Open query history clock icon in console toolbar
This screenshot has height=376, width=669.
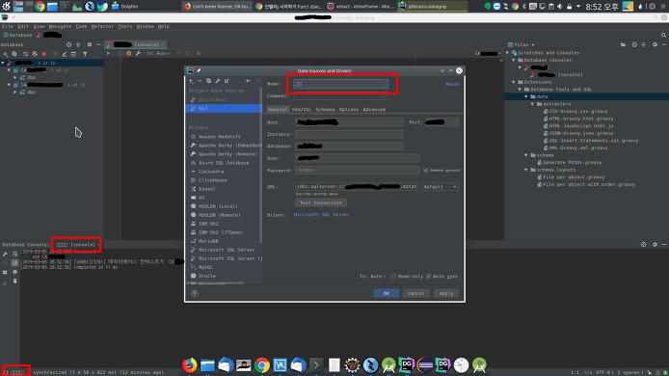coord(120,53)
